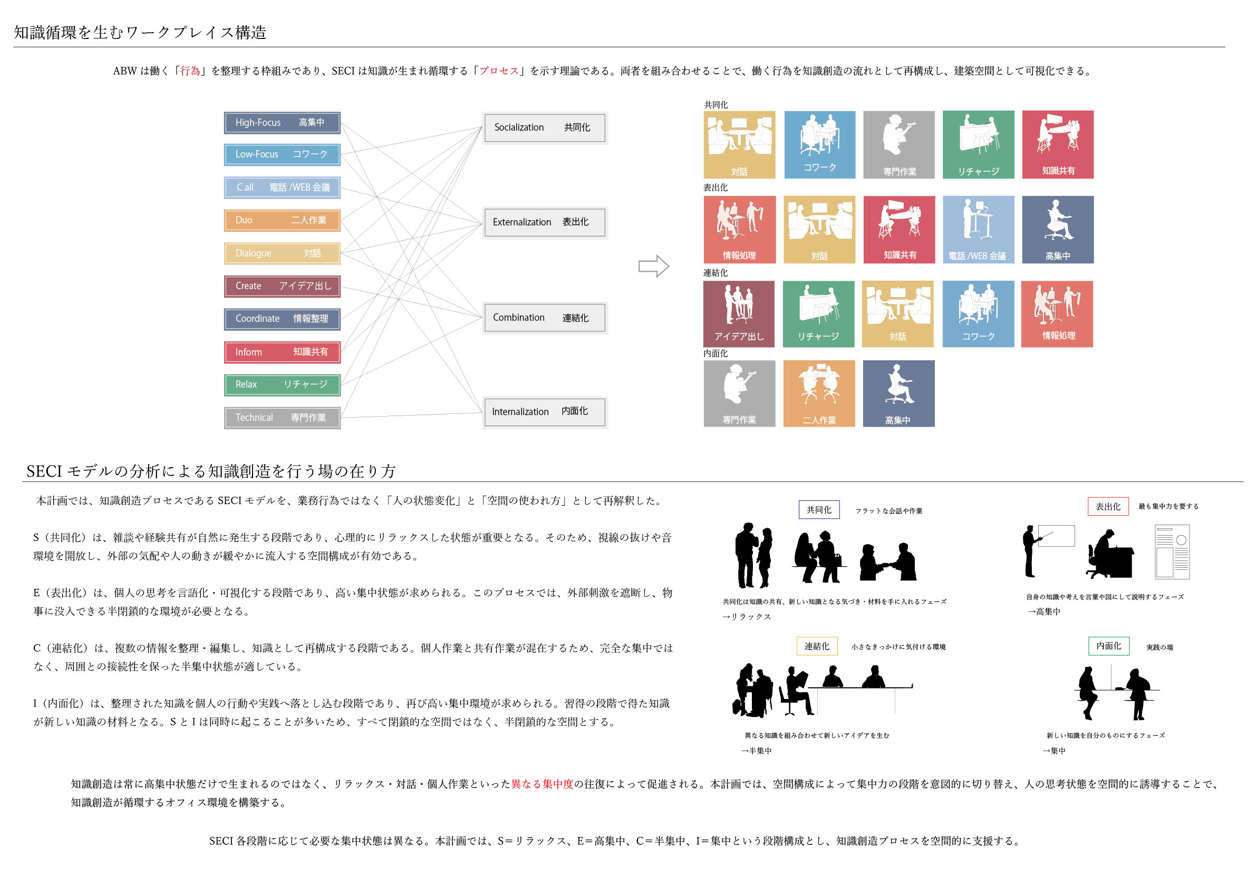Click the 高集中 tile in the 表出化 row
Screen dimensions: 1257x887
[x=1057, y=230]
